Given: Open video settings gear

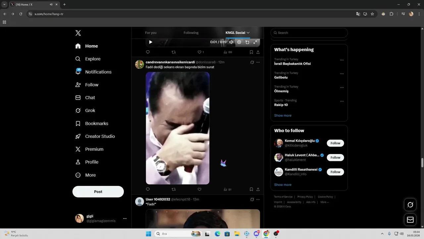Looking at the screenshot, I should point(239,42).
